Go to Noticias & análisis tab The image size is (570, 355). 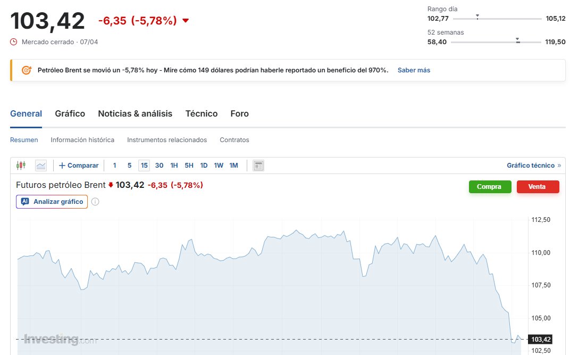tap(135, 114)
